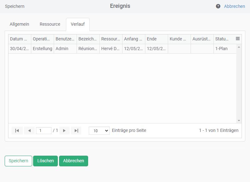Select the Verlauf tab
The image size is (250, 182).
(77, 24)
